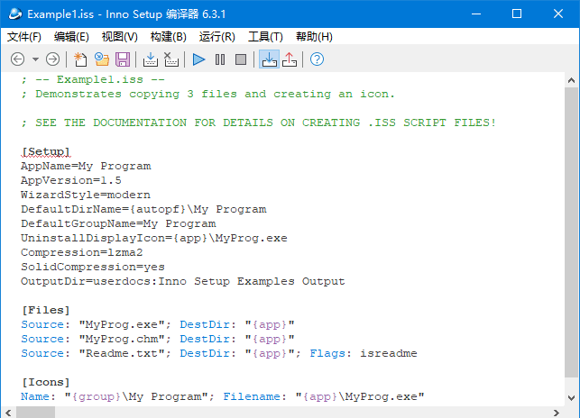Viewport: 580px width, 418px height.
Task: Click the isreadme flag value
Action: 389,353
